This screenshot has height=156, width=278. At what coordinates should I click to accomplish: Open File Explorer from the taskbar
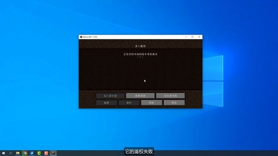pyautogui.click(x=18, y=153)
